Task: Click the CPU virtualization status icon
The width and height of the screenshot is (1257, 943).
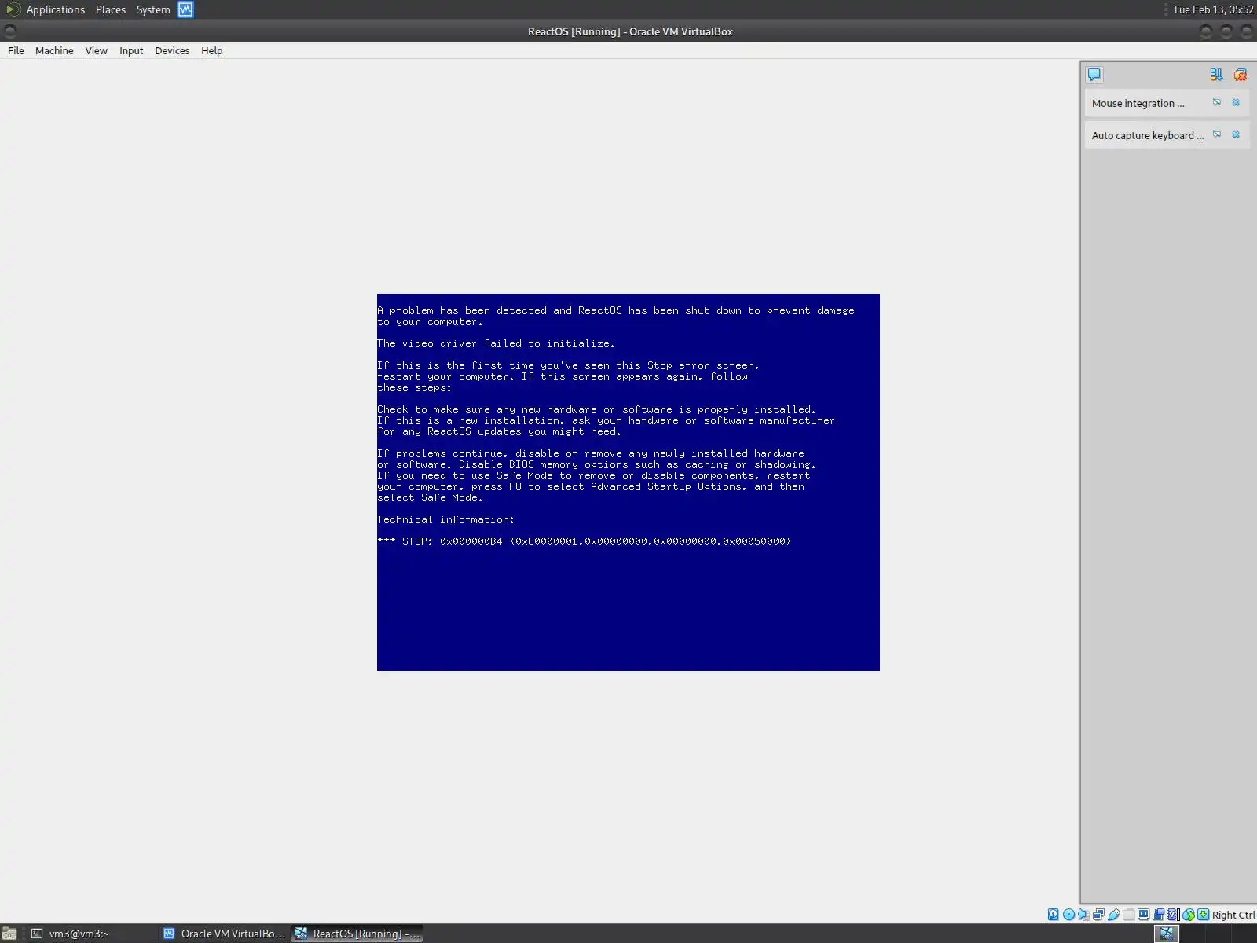Action: click(x=1174, y=915)
